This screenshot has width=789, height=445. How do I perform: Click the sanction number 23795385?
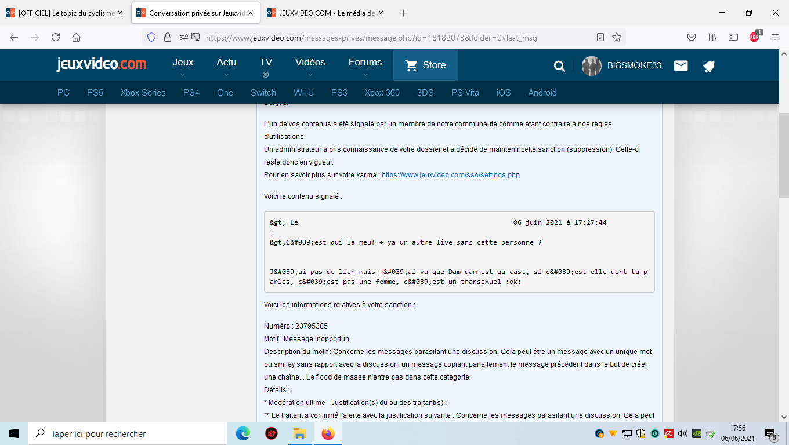pos(312,326)
